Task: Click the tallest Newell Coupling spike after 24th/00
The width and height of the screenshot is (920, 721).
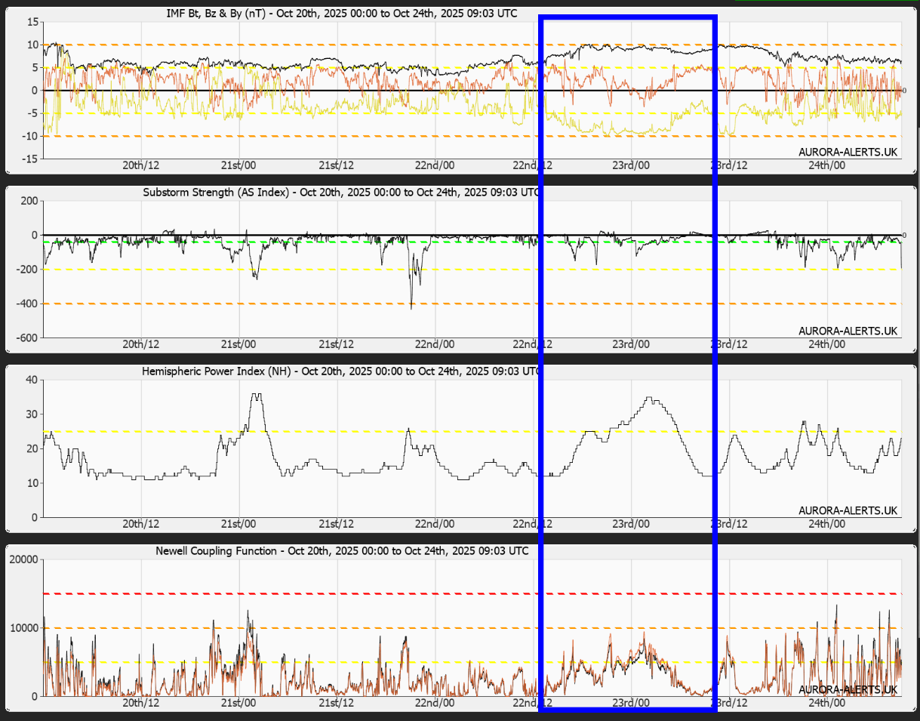Action: 836,605
